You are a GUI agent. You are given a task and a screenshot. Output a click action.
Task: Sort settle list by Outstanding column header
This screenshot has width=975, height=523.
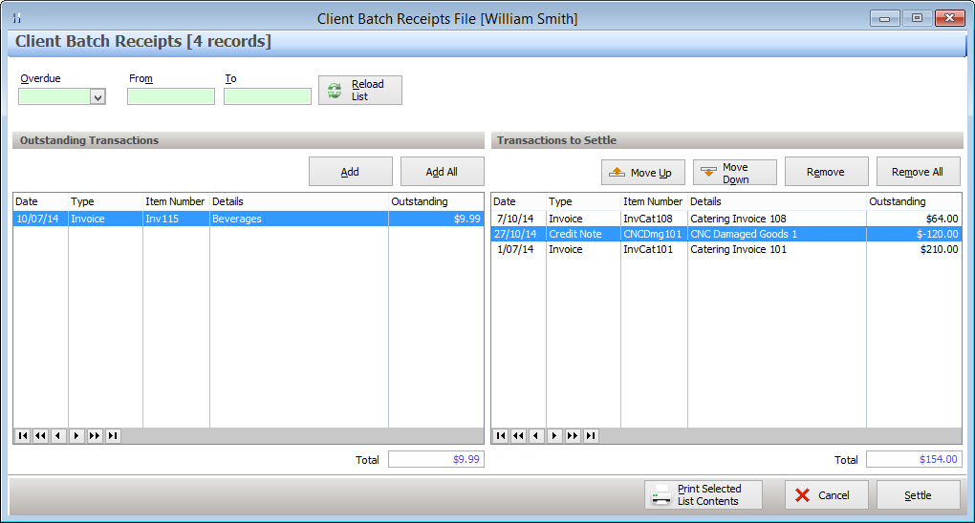click(x=913, y=201)
